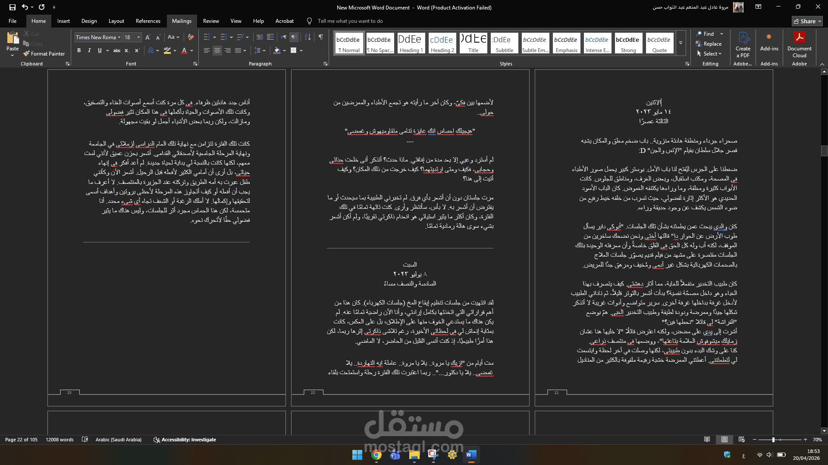Open the References tab
Screen dimensions: 828x465
[147, 21]
